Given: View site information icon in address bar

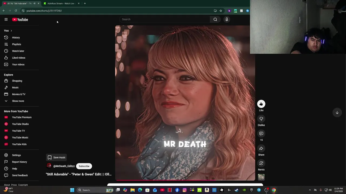Looking at the screenshot, I should (23, 11).
